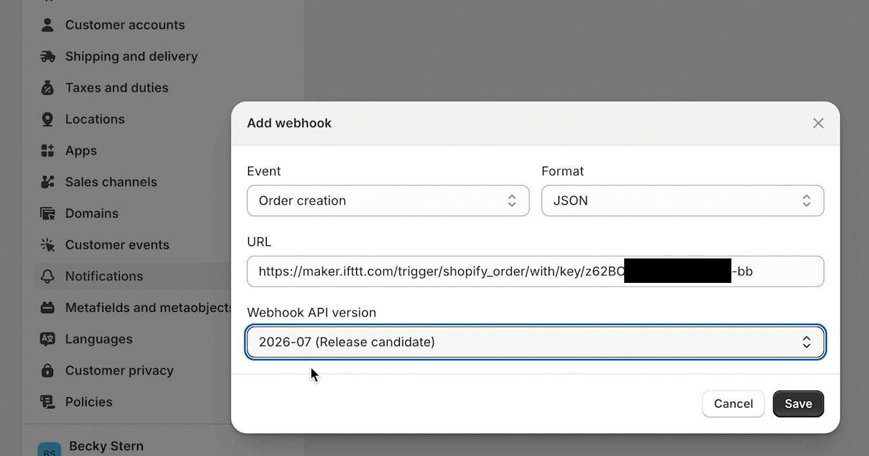Image resolution: width=869 pixels, height=456 pixels.
Task: Expand the Webhook API version selector
Action: 535,342
